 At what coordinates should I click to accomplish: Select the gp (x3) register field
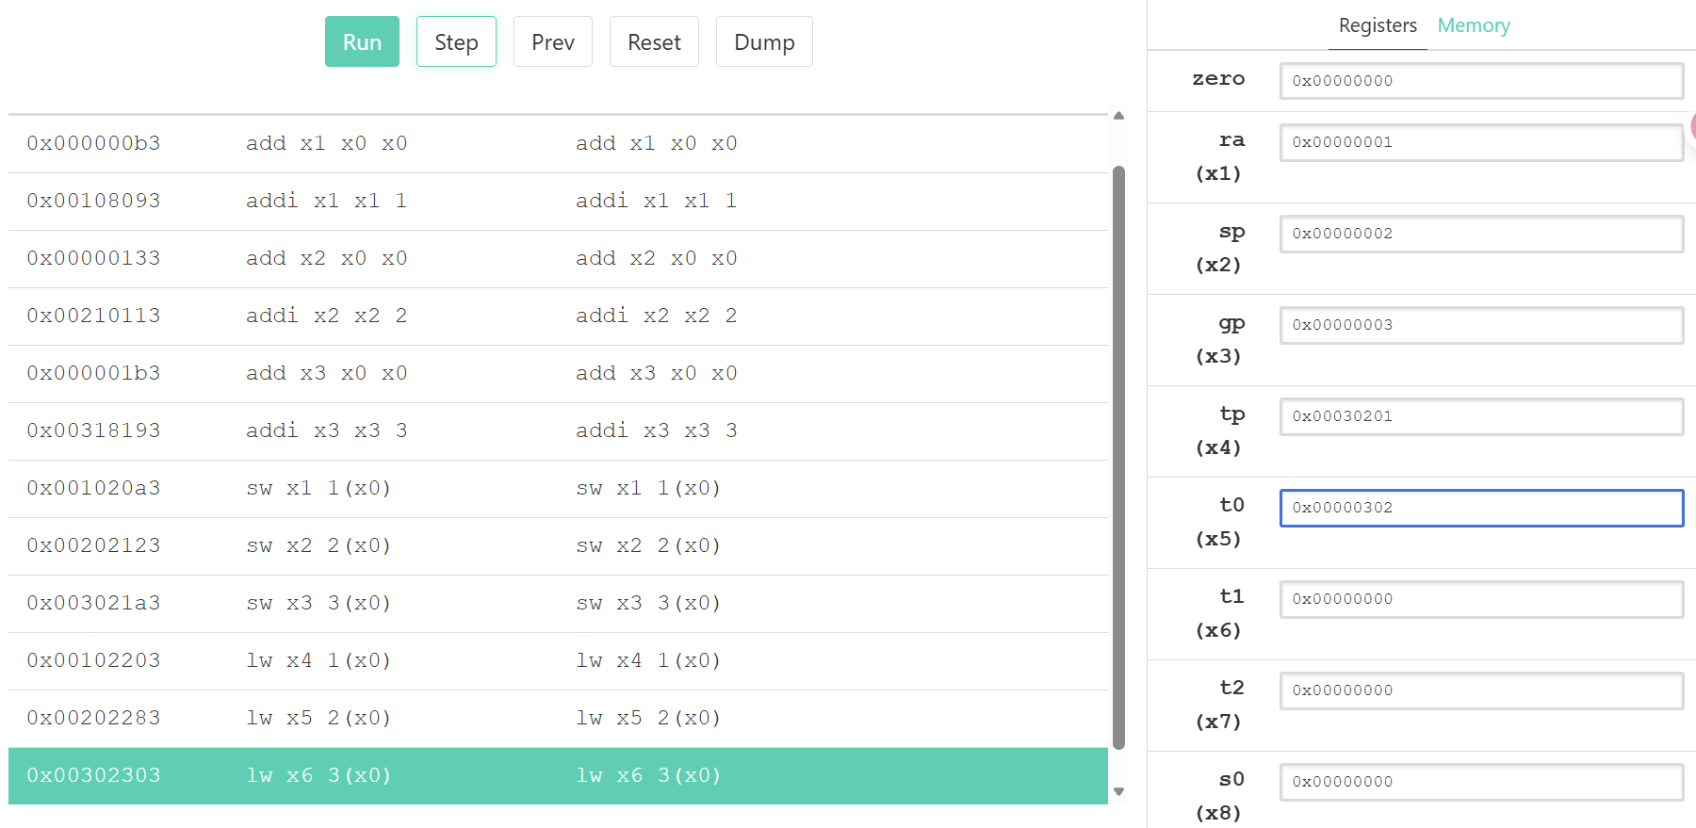[x=1480, y=325]
